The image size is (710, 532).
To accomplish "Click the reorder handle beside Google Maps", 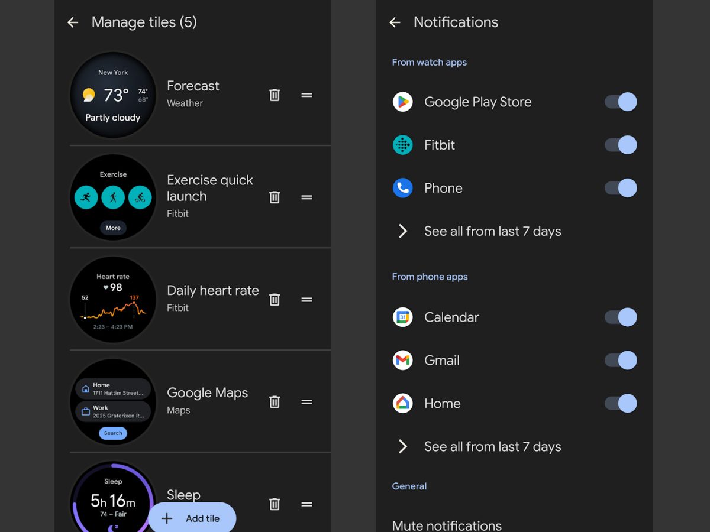I will [x=306, y=402].
